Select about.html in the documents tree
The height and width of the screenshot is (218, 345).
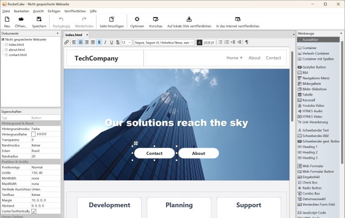point(16,50)
